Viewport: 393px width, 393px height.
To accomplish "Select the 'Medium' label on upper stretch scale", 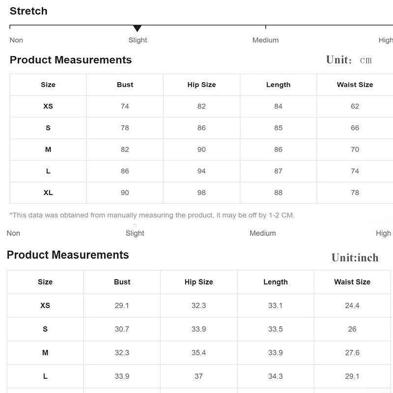I will tap(265, 40).
